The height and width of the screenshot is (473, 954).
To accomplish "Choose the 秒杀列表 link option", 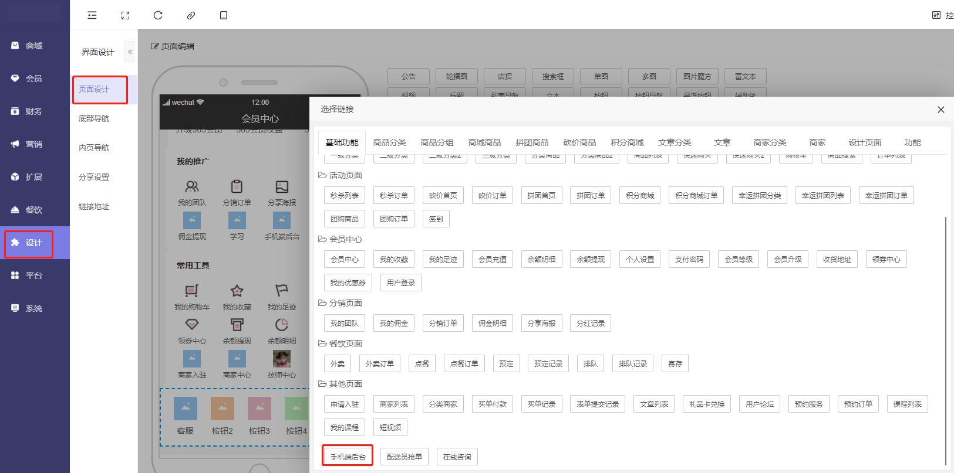I will tap(344, 195).
